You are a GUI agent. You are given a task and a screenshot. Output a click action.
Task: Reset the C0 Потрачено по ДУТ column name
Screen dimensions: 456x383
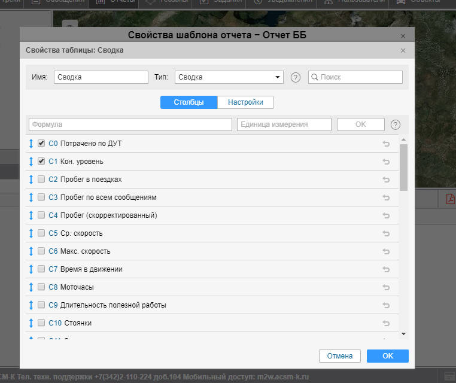click(x=386, y=144)
